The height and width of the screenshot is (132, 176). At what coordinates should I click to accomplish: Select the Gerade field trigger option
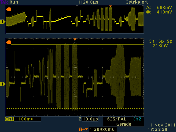123,124
